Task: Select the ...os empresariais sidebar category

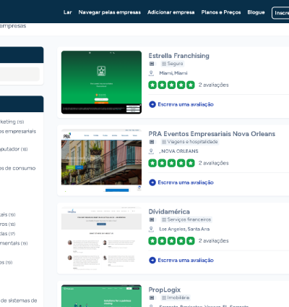Action: tap(18, 131)
